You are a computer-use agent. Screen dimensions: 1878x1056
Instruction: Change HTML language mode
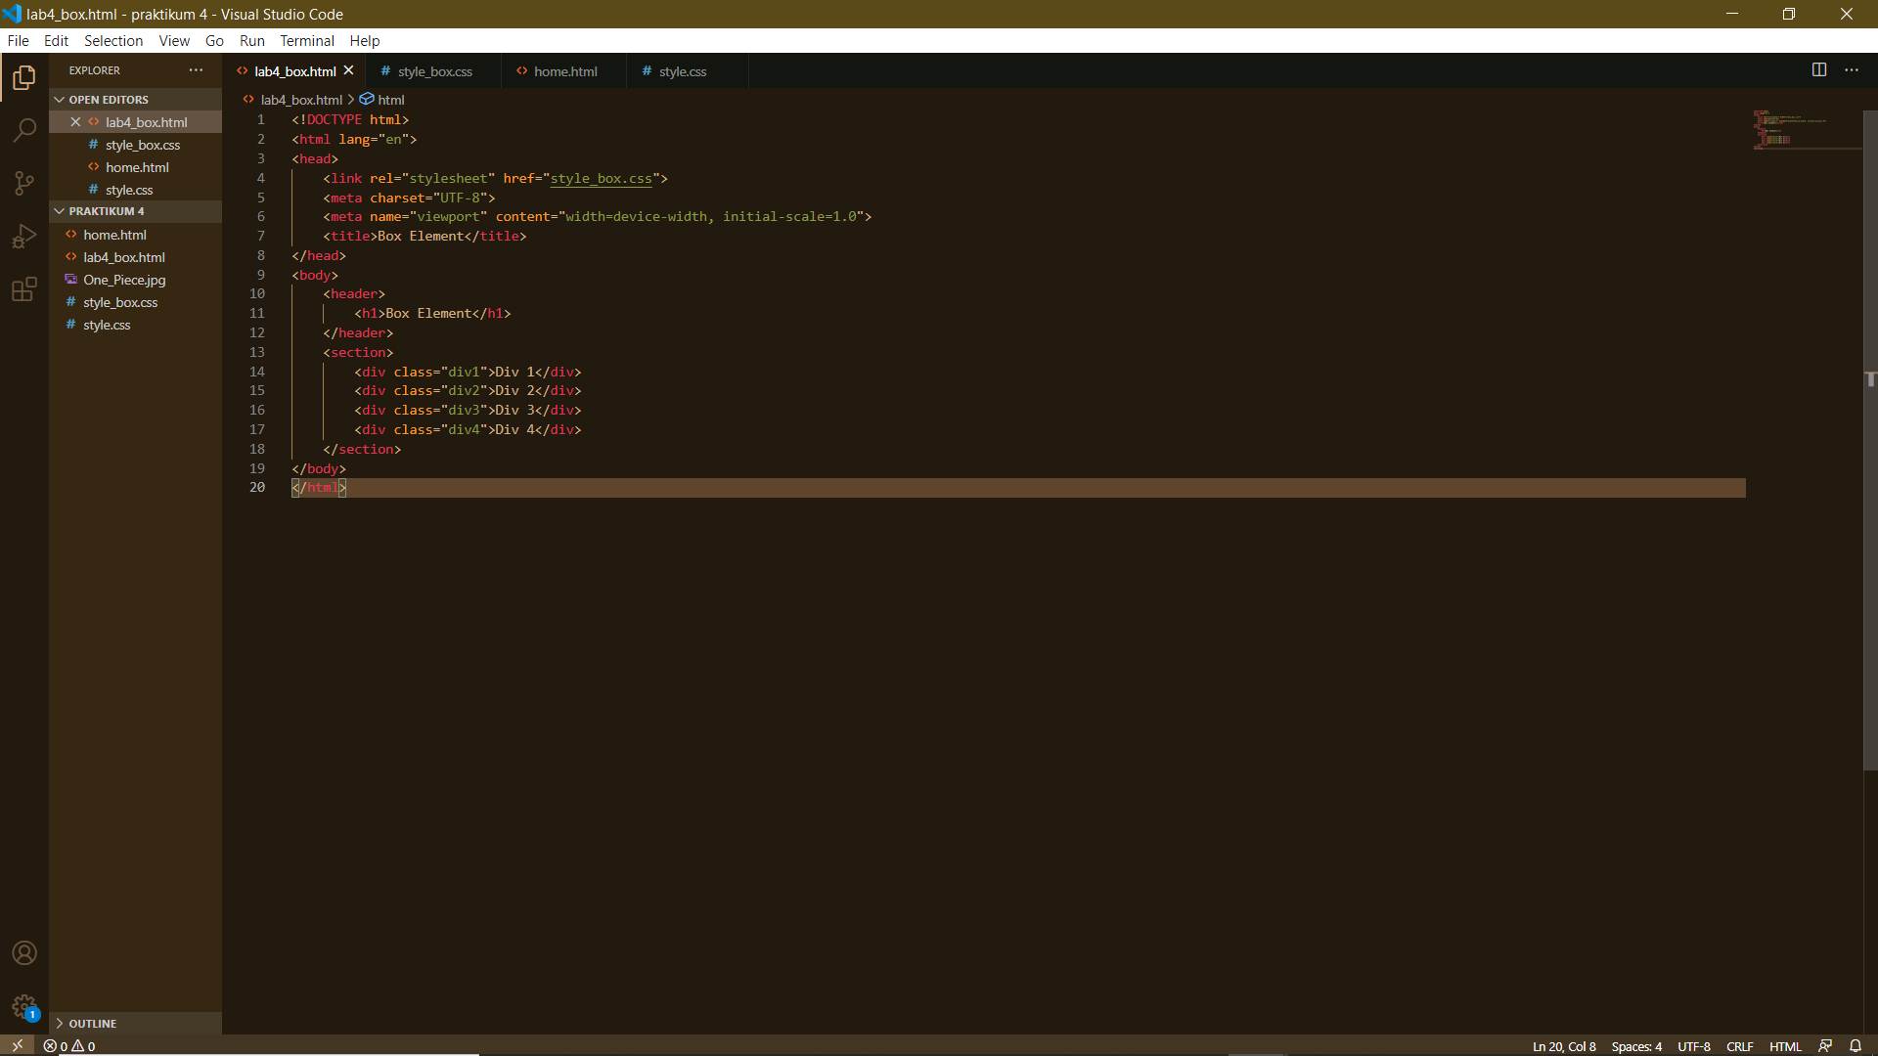(1785, 1046)
